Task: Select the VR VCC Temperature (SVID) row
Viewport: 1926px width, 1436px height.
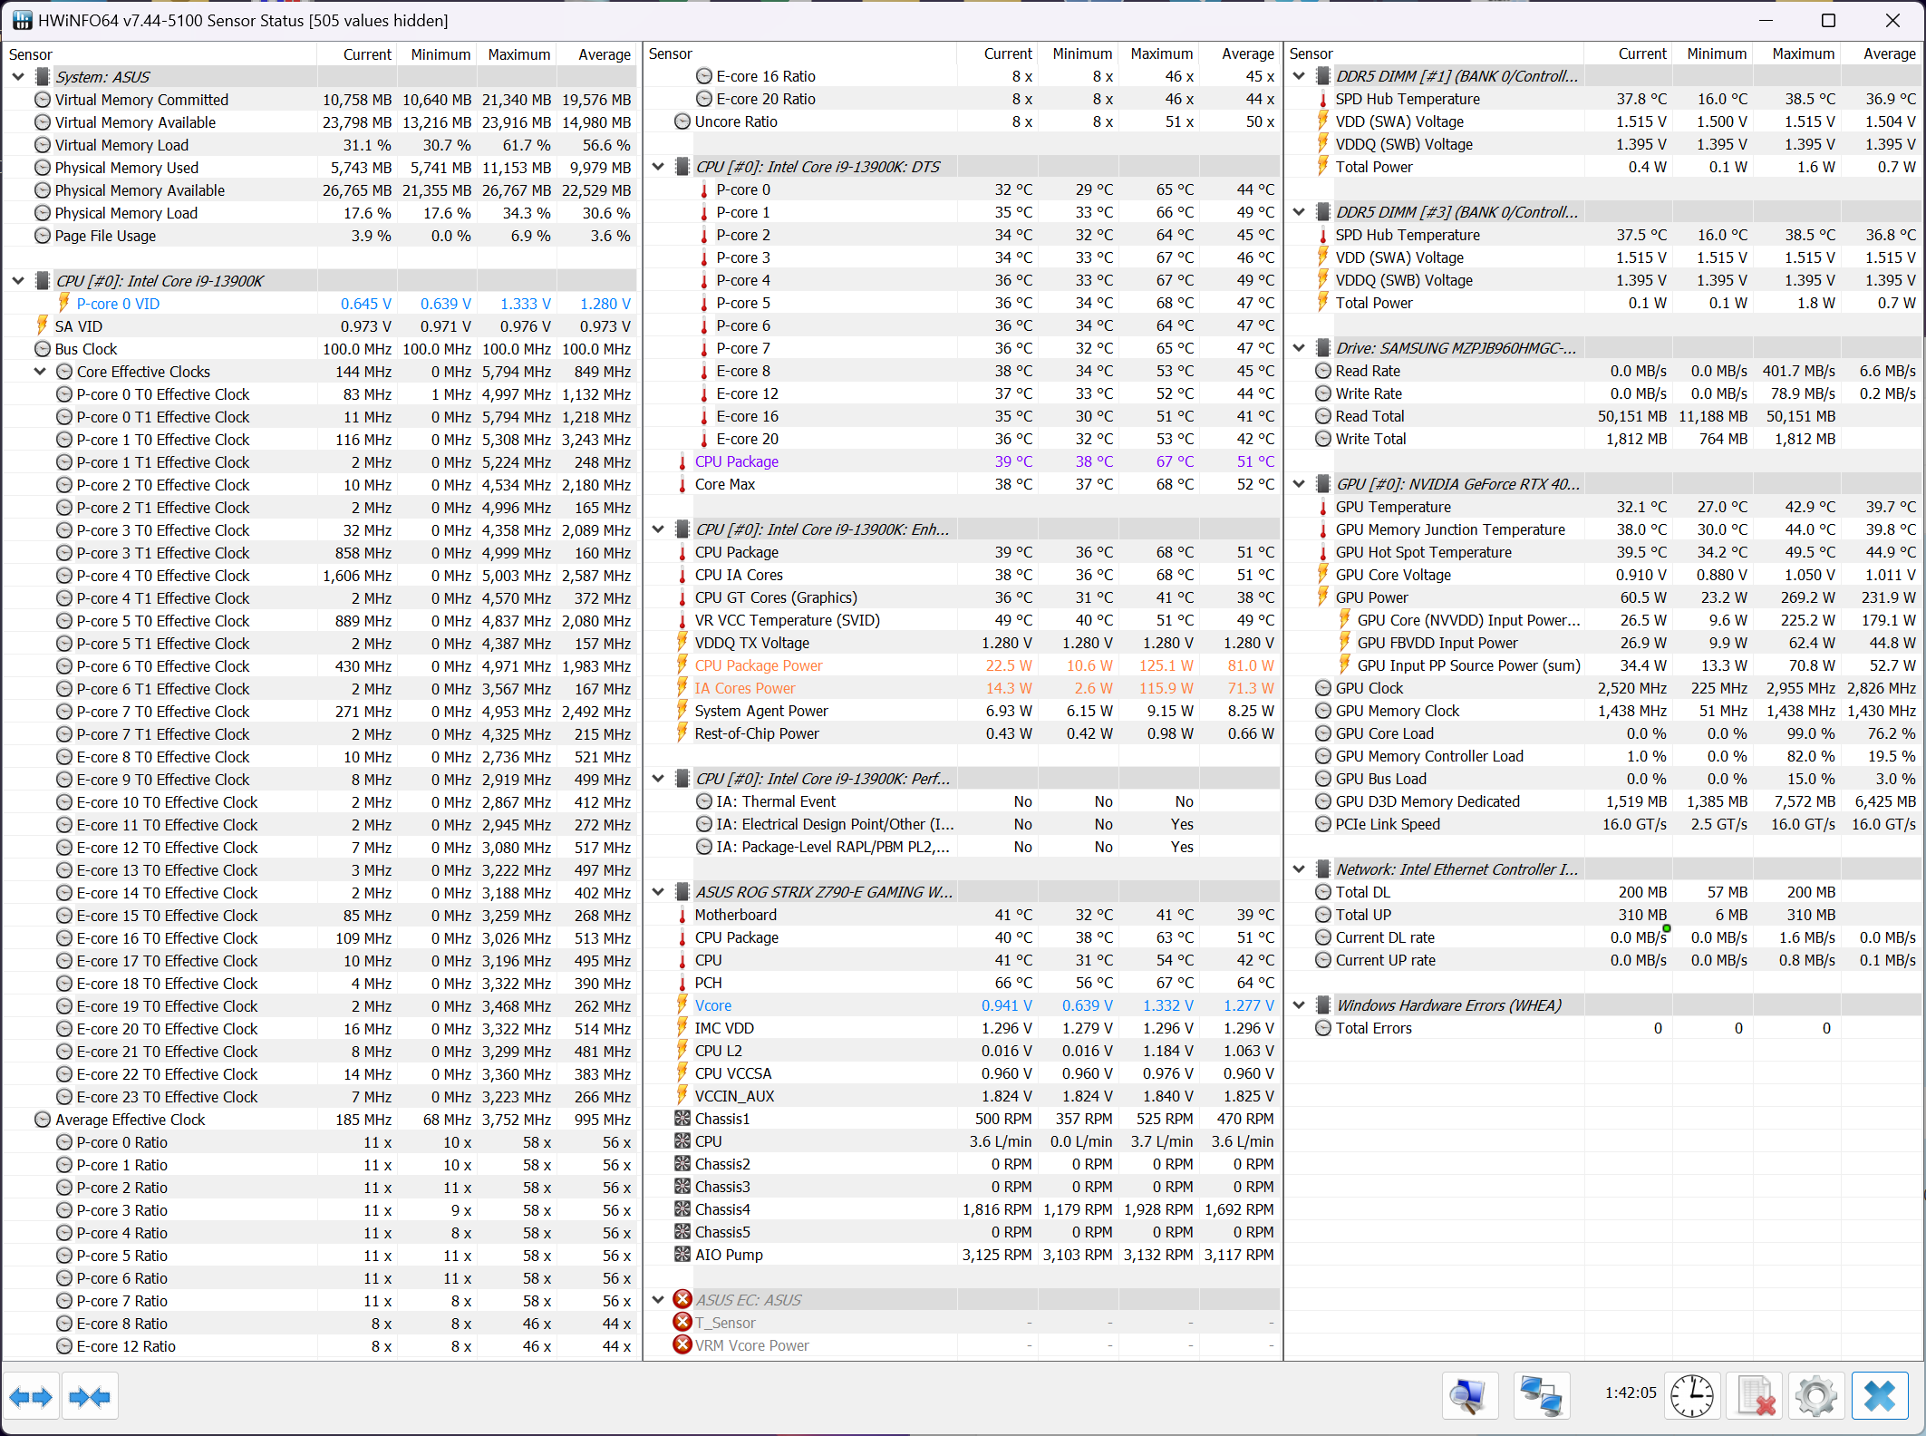Action: click(x=962, y=620)
